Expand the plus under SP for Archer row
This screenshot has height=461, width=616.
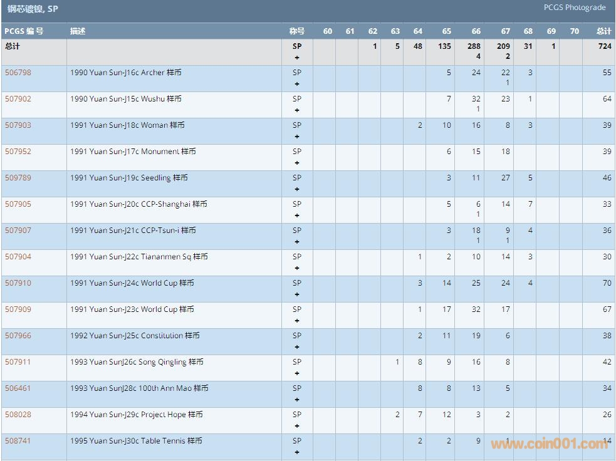297,84
